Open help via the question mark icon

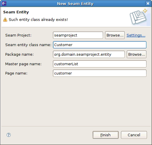coord(9,135)
